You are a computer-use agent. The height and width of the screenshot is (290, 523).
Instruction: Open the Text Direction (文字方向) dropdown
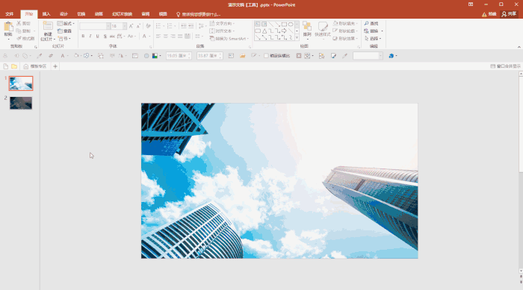pos(222,23)
